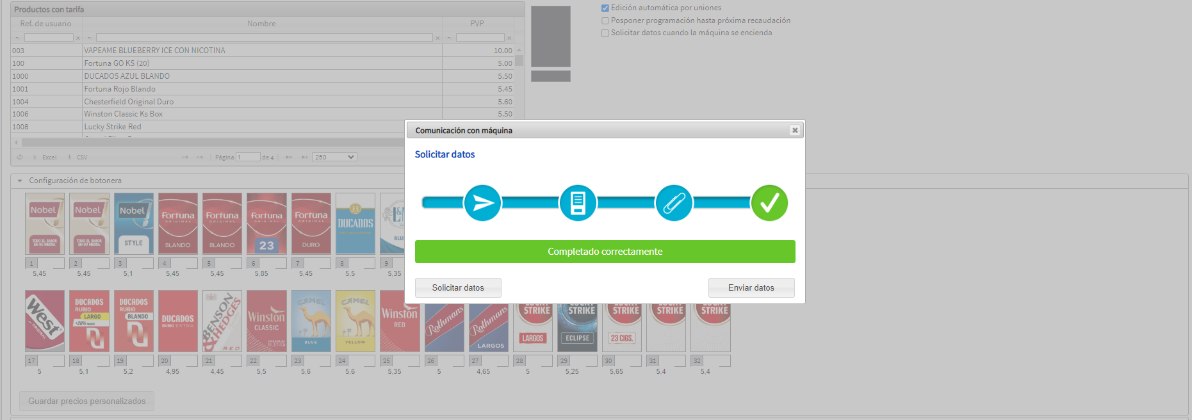Viewport: 1192px width, 420px height.
Task: Click the Solicitar datos button
Action: coord(458,288)
